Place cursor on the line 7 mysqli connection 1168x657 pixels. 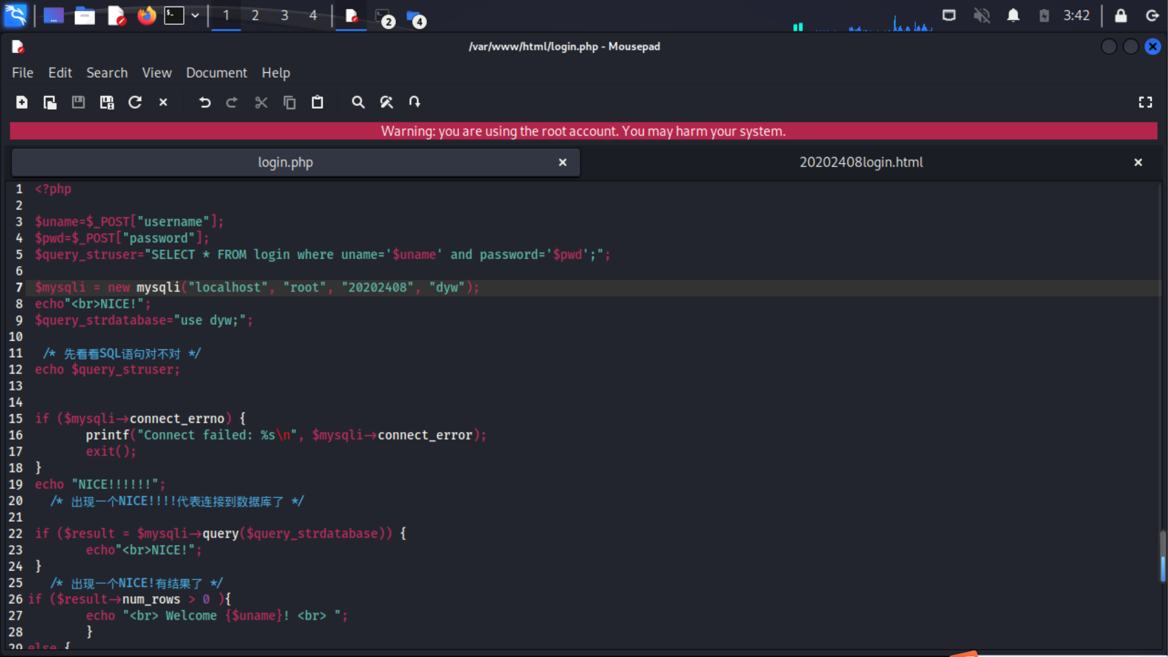pyautogui.click(x=257, y=287)
